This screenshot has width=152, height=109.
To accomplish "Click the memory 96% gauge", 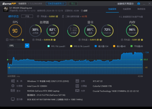I will (x=132, y=31).
